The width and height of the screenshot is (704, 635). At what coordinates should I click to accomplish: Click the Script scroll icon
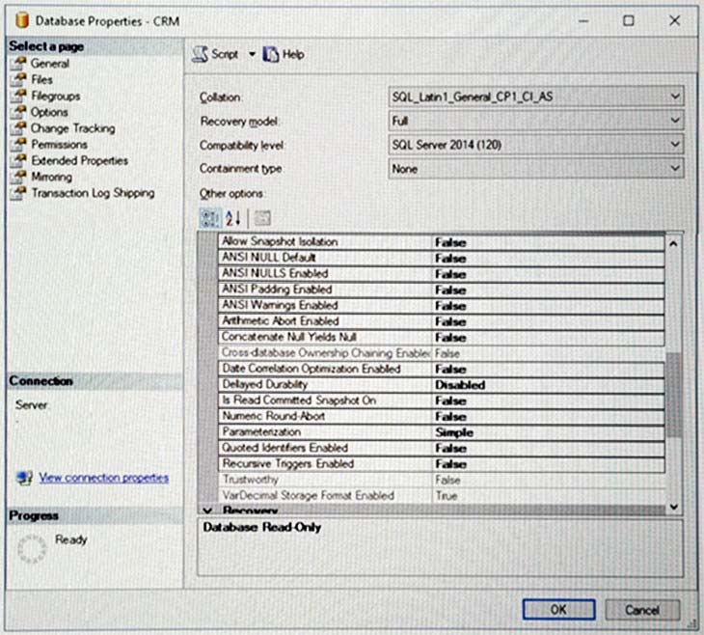(200, 54)
